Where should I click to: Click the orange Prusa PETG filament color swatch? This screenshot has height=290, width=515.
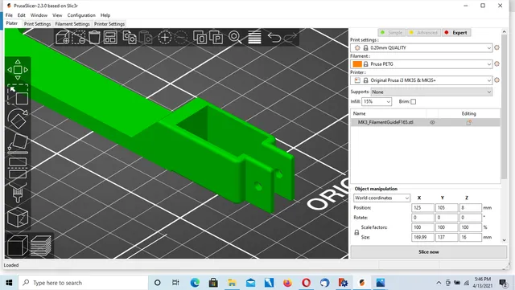tap(357, 64)
